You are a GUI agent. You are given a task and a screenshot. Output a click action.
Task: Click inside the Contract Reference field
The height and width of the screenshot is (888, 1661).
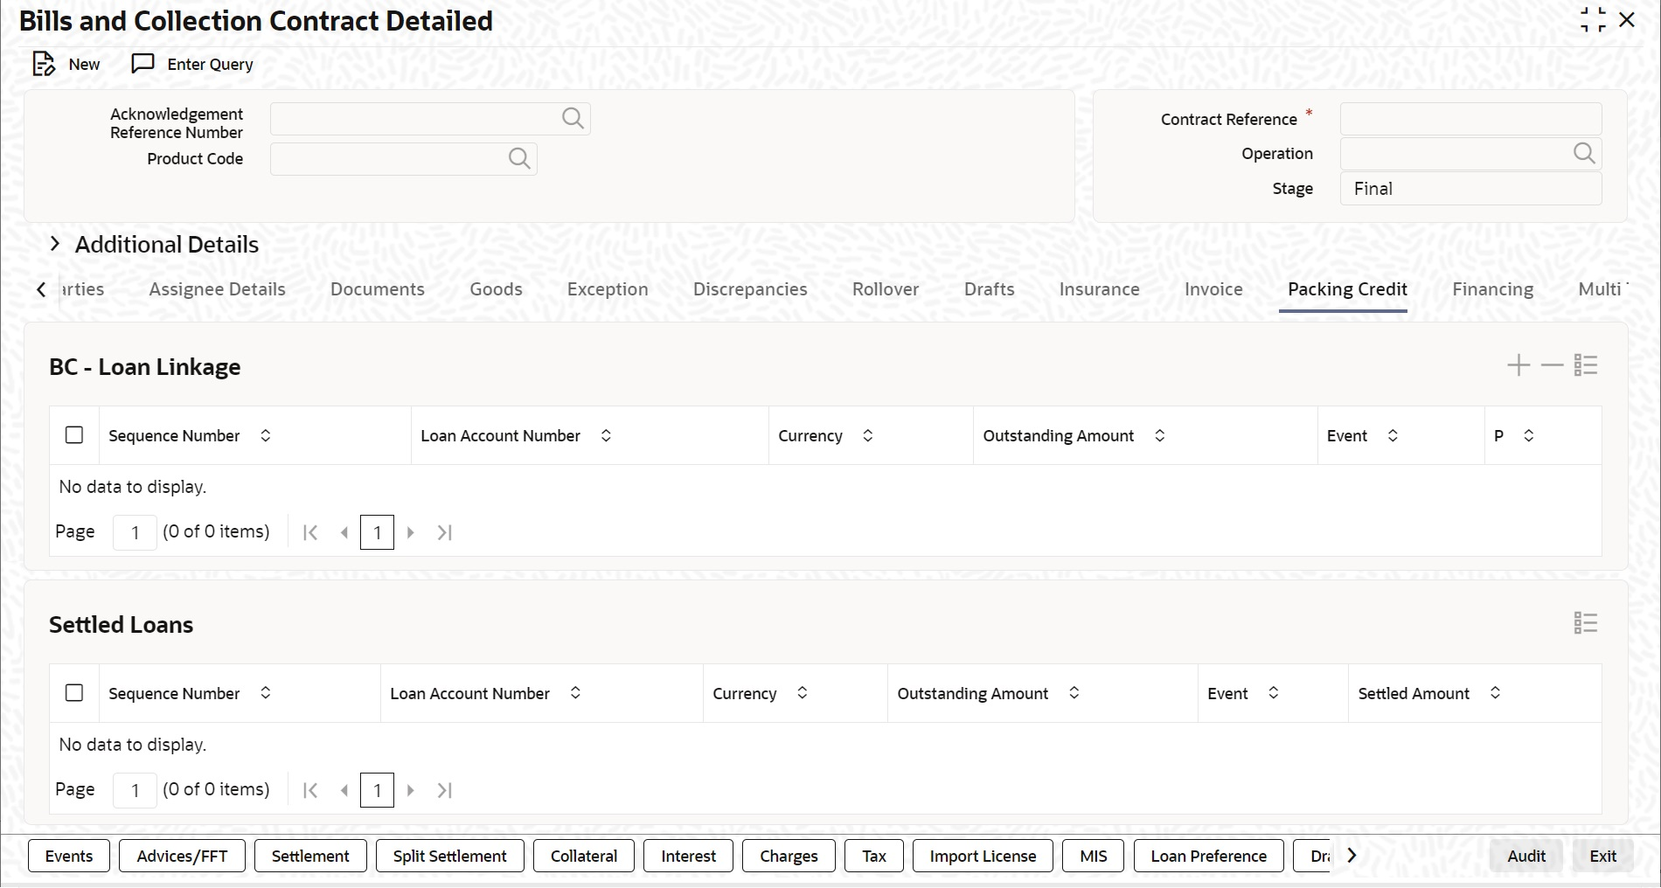pos(1470,119)
